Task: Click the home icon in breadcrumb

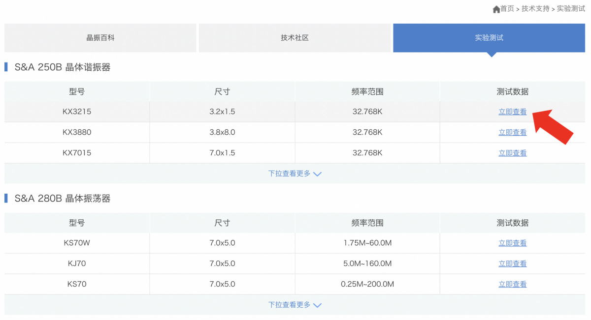Action: tap(496, 9)
